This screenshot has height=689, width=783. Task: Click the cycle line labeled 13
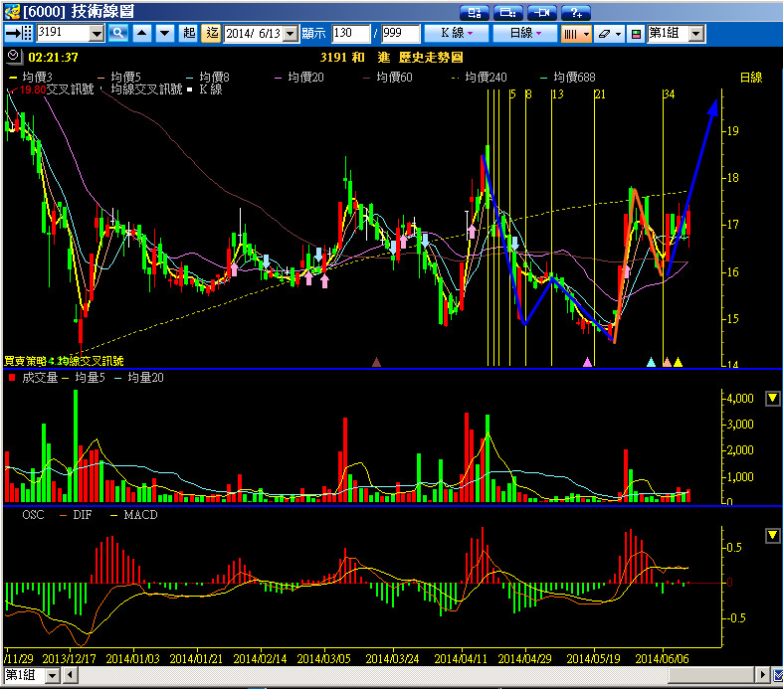coord(552,227)
